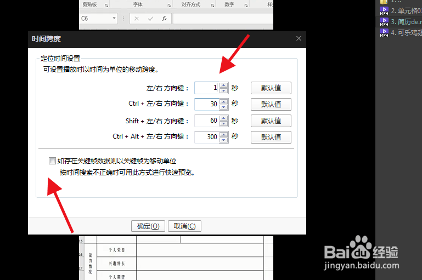Click the Excel confirm entry checkmark icon
This screenshot has height=280, width=422.
pos(150,19)
